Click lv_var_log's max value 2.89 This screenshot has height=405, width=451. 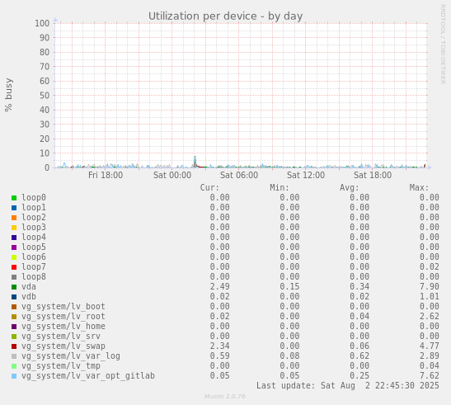click(x=429, y=356)
